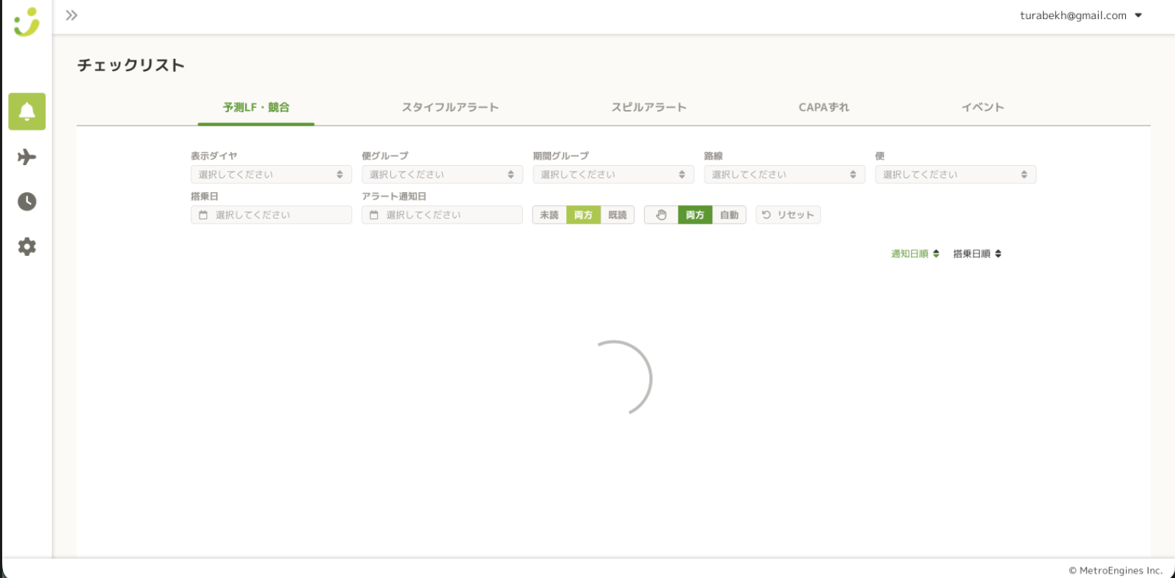Click the 搭乗日 date field
Screen dimensions: 1175x578
(x=271, y=215)
